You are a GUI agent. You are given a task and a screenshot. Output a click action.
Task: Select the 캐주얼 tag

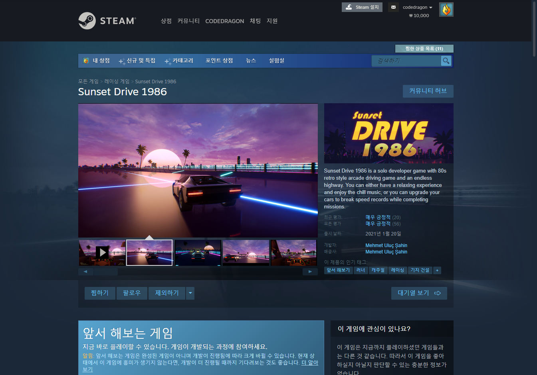pos(378,270)
